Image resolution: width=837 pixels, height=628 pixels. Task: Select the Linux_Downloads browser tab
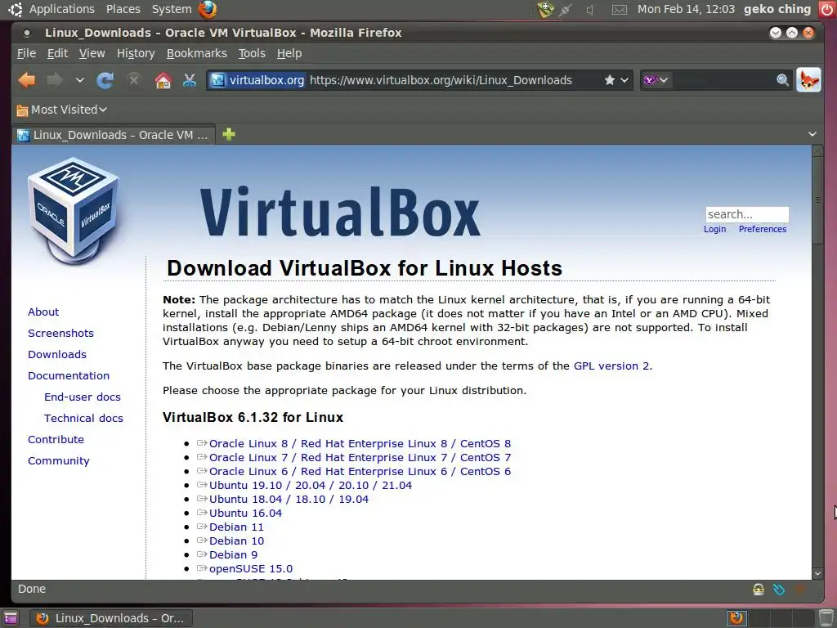click(113, 135)
